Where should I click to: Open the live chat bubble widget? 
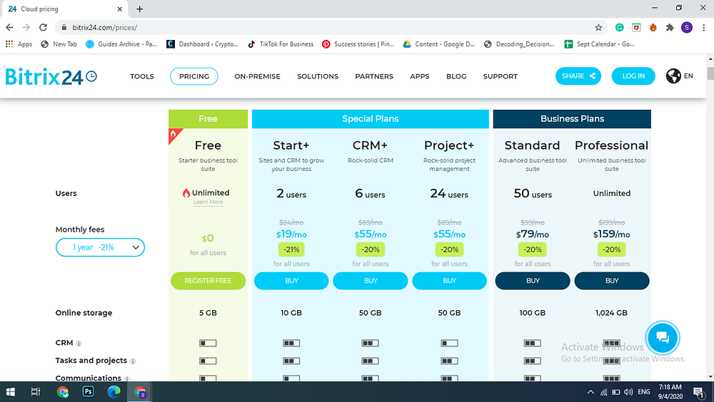coord(663,337)
